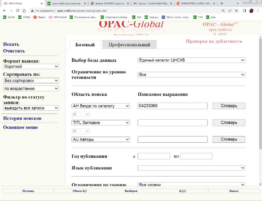The height and width of the screenshot is (201, 262).
Task: Open the Формат вывода dropdown
Action: [x=31, y=66]
